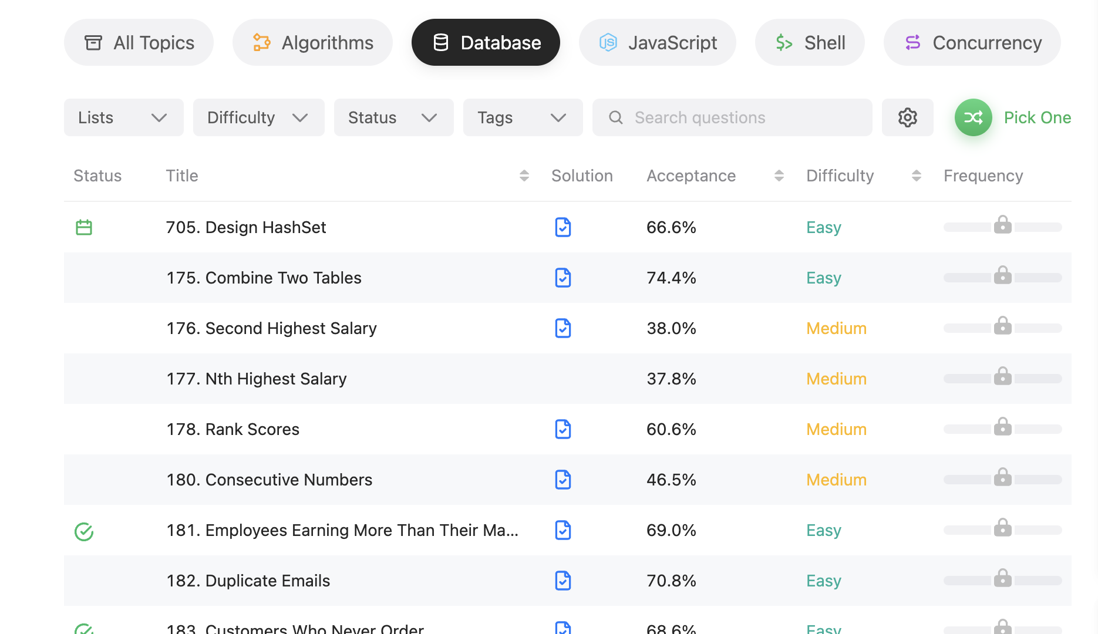Click the Frequency column header
The height and width of the screenshot is (634, 1098).
pyautogui.click(x=983, y=176)
